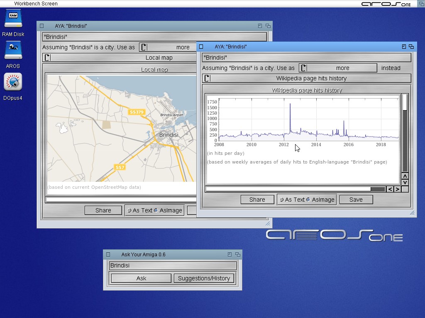Open Suggestions/History
The image size is (425, 318).
click(x=204, y=278)
